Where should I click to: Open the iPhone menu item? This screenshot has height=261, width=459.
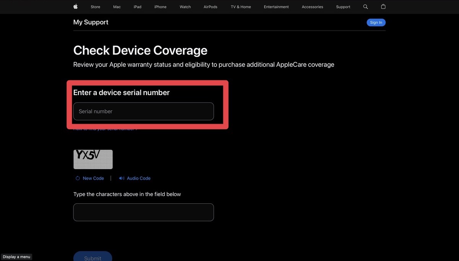(160, 7)
